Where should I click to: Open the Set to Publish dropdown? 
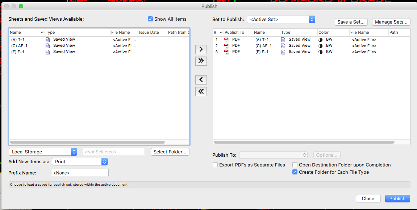[312, 19]
